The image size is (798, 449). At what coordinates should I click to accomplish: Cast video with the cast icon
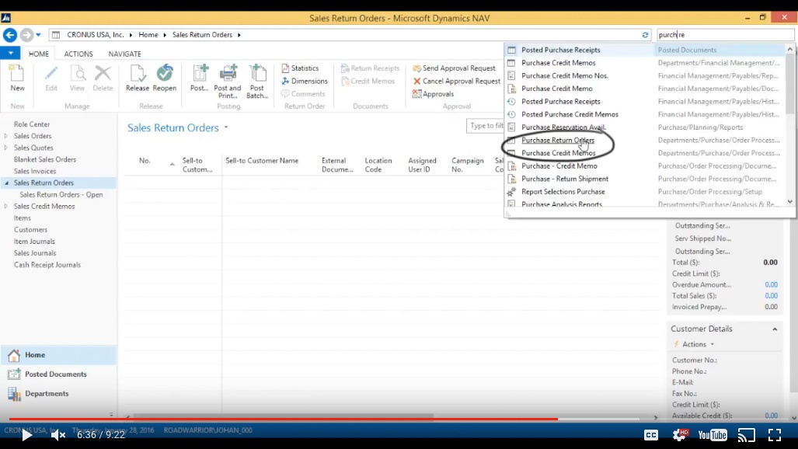(x=747, y=435)
